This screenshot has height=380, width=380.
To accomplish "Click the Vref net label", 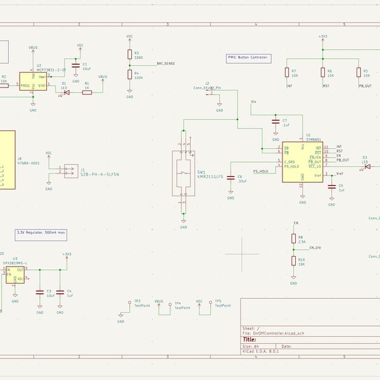I will (x=339, y=174).
